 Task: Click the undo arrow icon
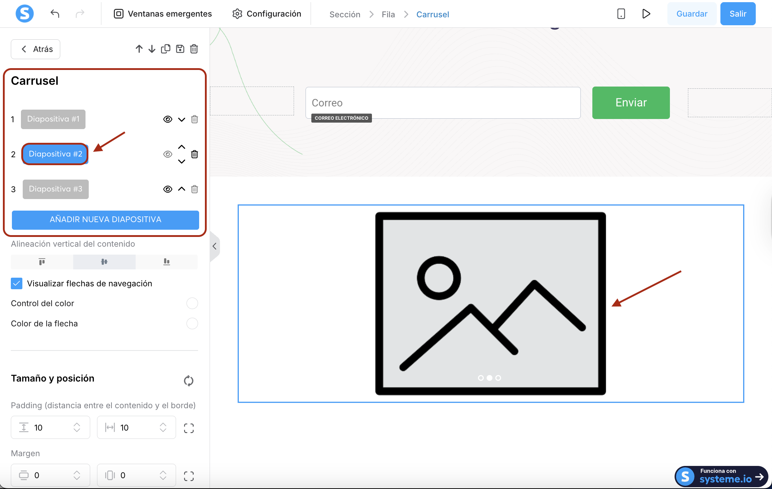pos(55,14)
